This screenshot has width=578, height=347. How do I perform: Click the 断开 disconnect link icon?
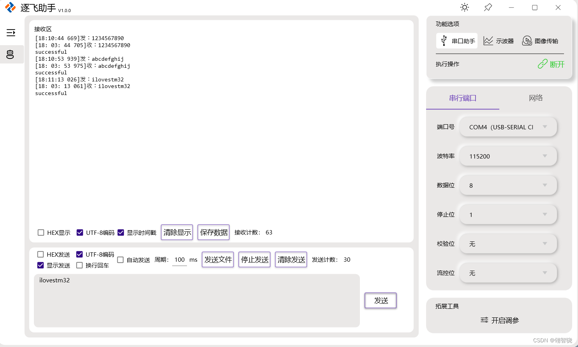click(x=543, y=64)
